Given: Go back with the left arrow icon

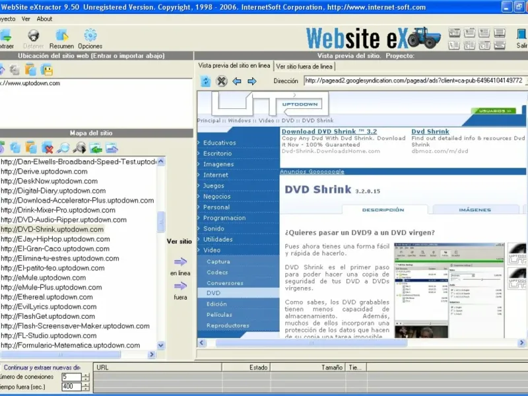Looking at the screenshot, I should [x=237, y=81].
